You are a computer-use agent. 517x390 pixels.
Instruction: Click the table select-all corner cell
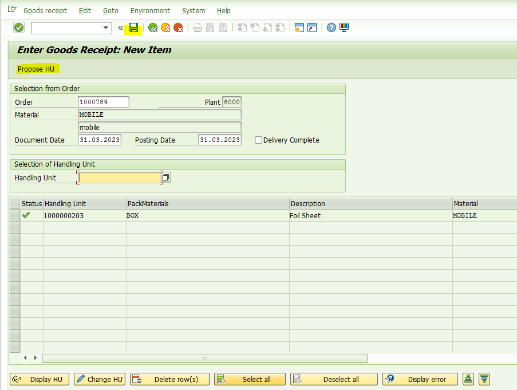(15, 203)
